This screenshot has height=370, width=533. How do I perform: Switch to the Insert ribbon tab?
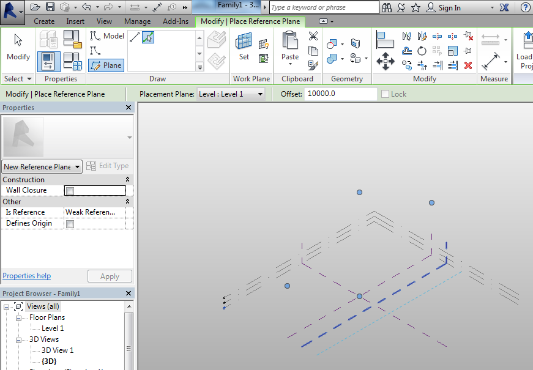[75, 21]
